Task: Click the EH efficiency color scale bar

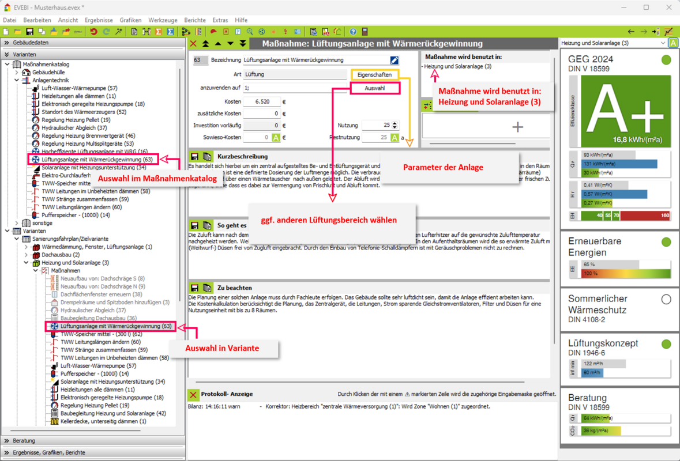Action: tap(625, 216)
